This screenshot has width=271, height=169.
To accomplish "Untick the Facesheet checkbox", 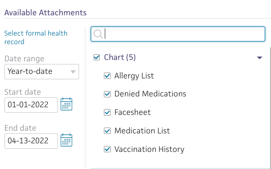I will (x=107, y=112).
